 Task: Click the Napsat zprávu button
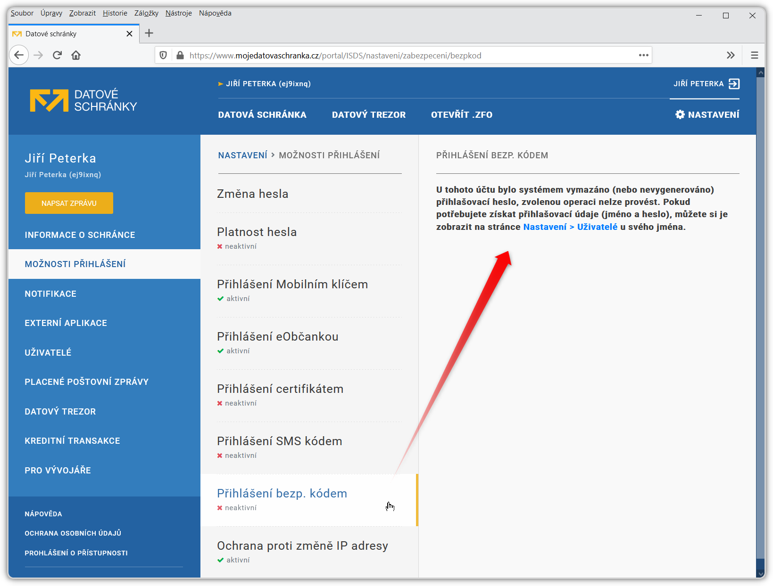point(69,203)
